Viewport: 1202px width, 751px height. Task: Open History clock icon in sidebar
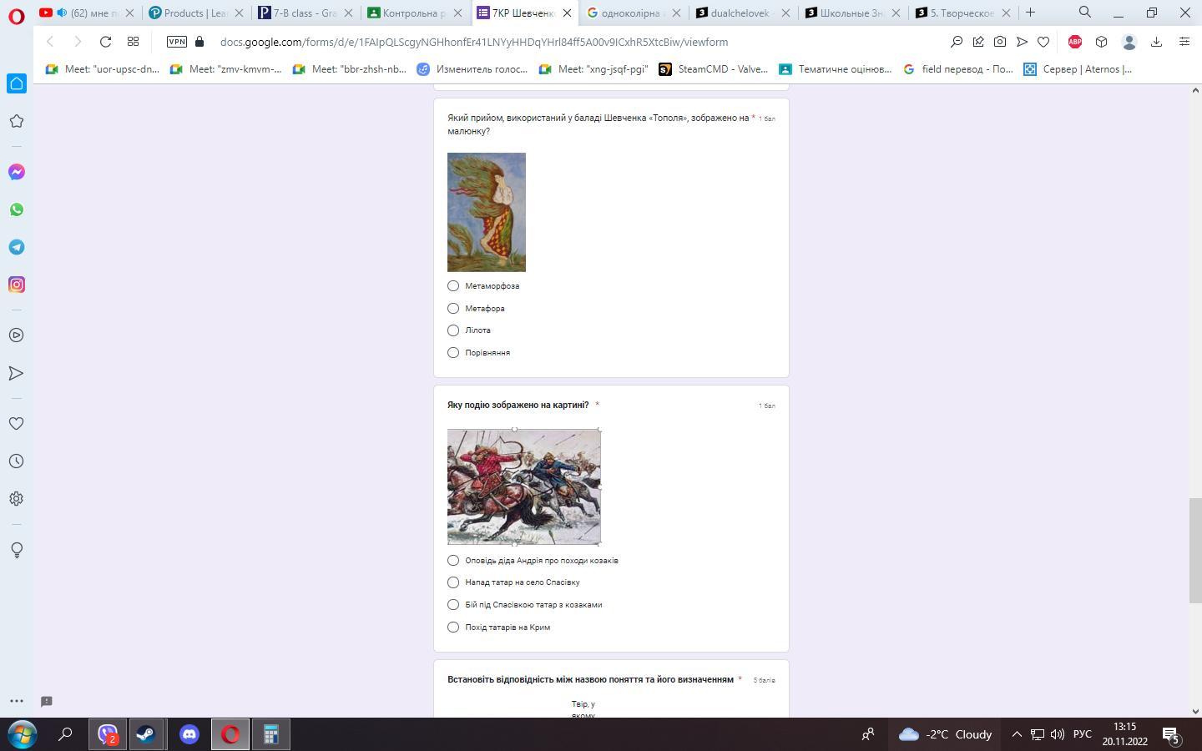(17, 461)
